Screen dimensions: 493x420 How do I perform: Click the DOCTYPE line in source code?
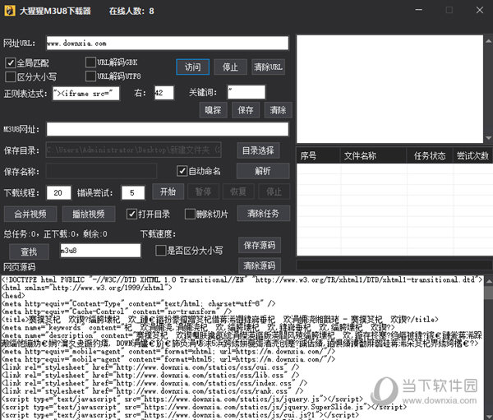point(242,279)
